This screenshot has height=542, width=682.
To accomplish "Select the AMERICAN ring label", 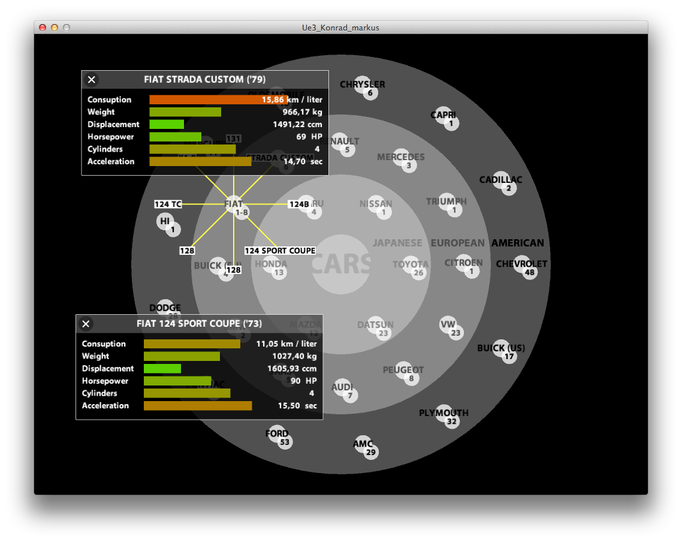I will click(x=518, y=243).
